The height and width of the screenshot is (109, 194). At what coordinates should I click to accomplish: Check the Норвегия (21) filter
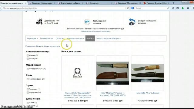pos(28,93)
